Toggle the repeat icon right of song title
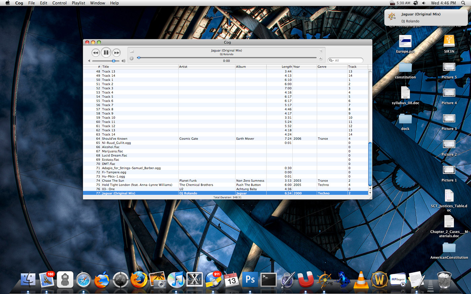The image size is (471, 294). 321,51
